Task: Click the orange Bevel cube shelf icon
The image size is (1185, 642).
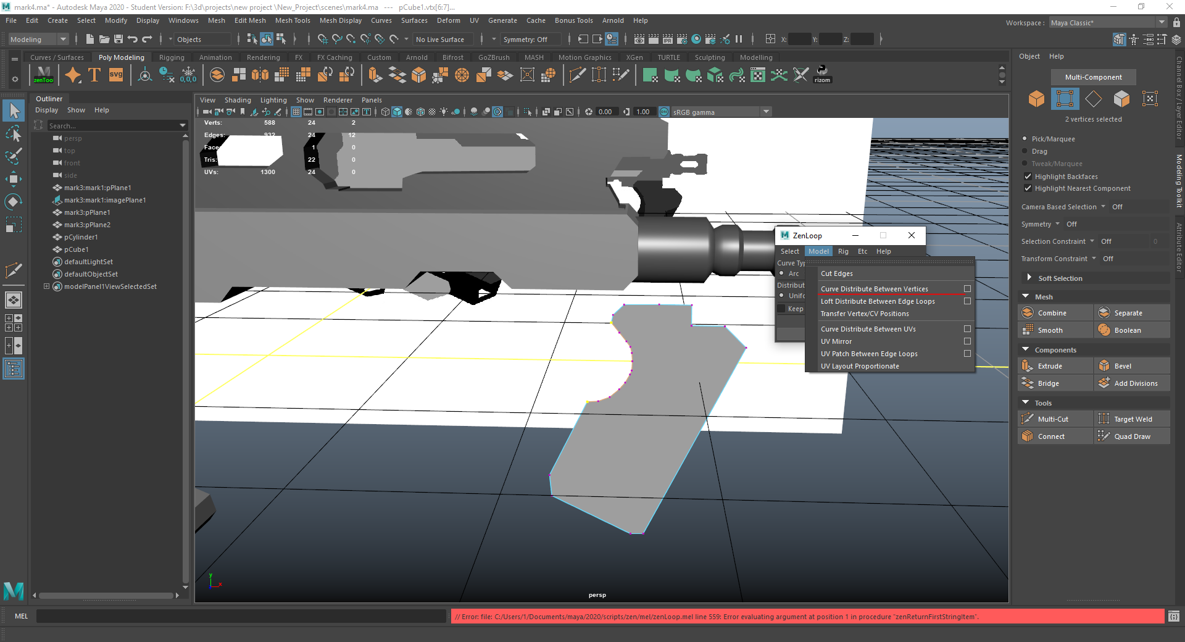Action: [418, 75]
